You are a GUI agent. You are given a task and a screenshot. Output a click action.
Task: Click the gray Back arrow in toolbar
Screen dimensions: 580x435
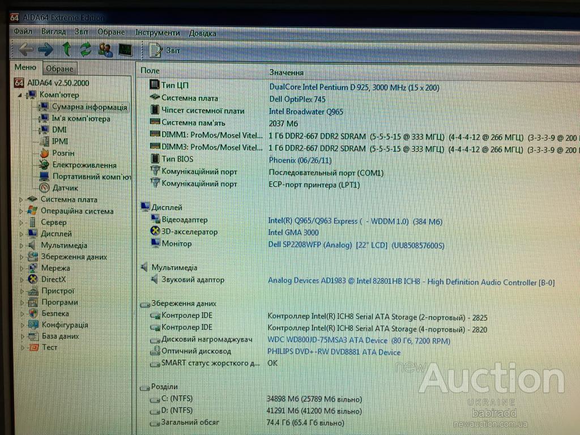pyautogui.click(x=25, y=50)
